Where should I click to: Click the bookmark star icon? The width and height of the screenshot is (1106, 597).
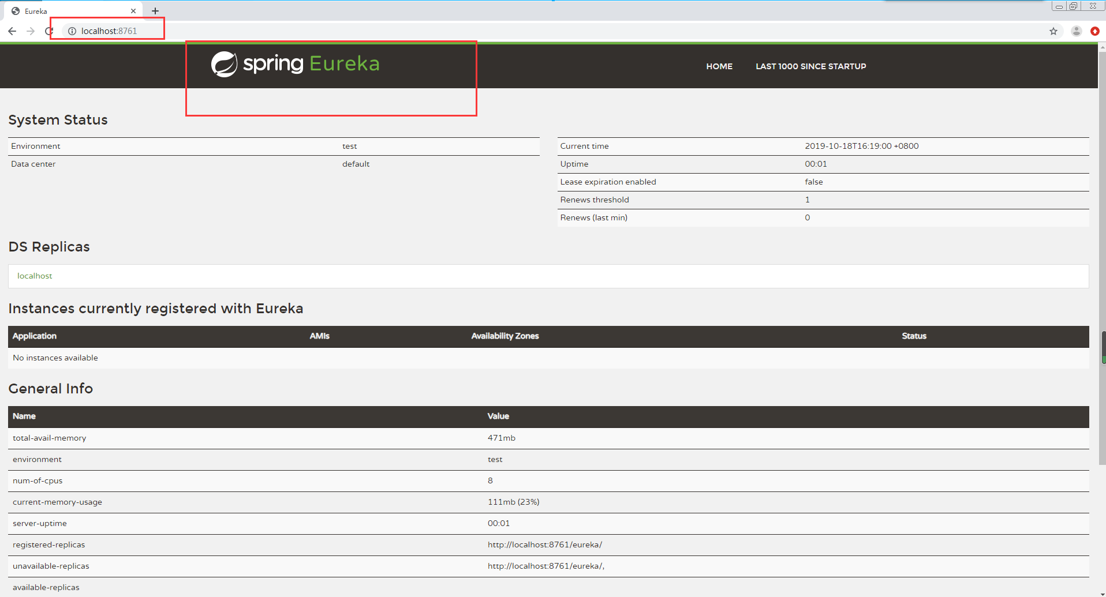tap(1053, 31)
